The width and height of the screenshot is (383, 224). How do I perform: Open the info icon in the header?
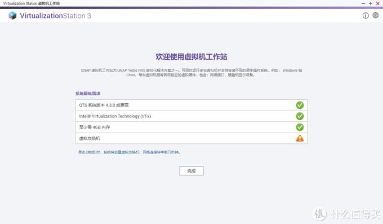[x=366, y=16]
